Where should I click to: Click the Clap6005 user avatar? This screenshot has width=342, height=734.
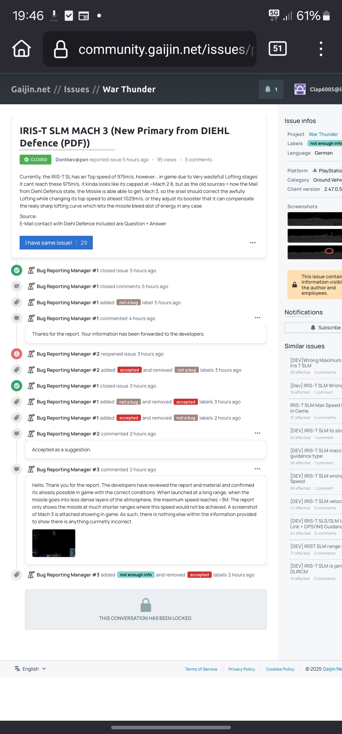[x=300, y=89]
